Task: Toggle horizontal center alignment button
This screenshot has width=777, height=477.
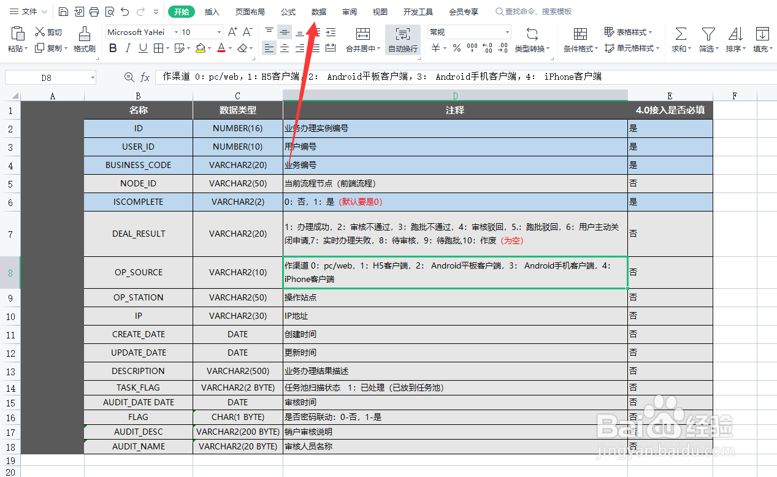Action: tap(285, 48)
